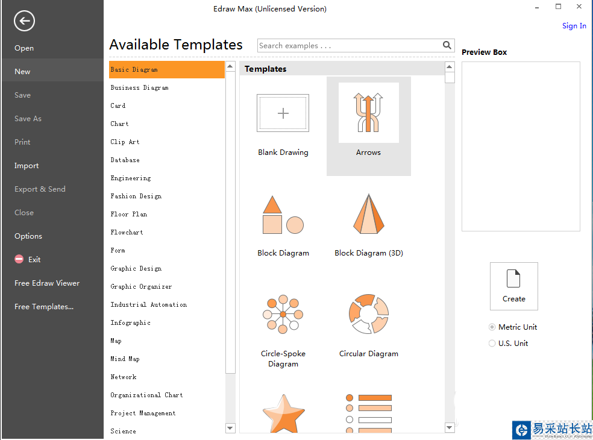Choose Save As in the sidebar

[28, 118]
